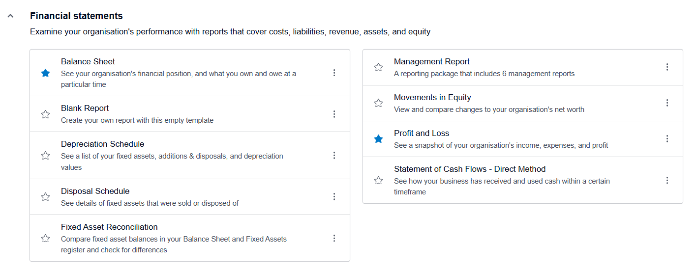Open Profit and Loss three-dot menu
696x271 pixels.
667,138
